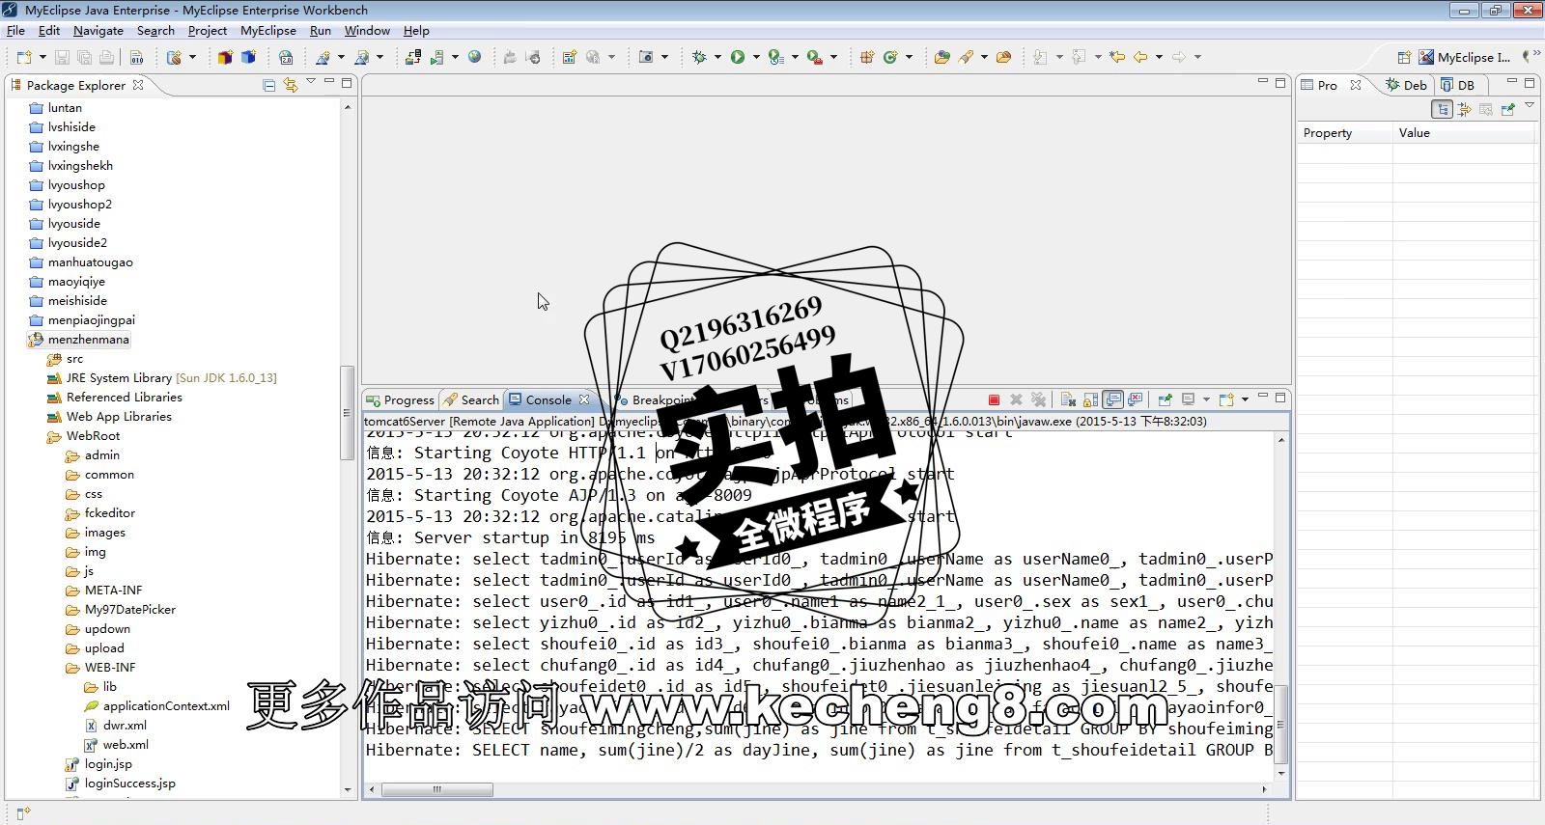Close the Console tab
The width and height of the screenshot is (1545, 825).
tap(584, 399)
